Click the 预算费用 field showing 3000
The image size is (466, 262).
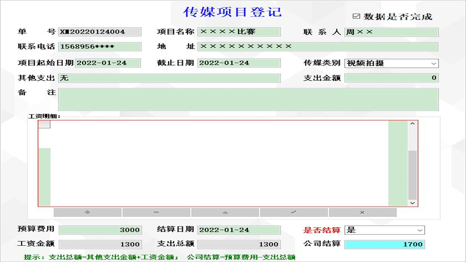100,230
